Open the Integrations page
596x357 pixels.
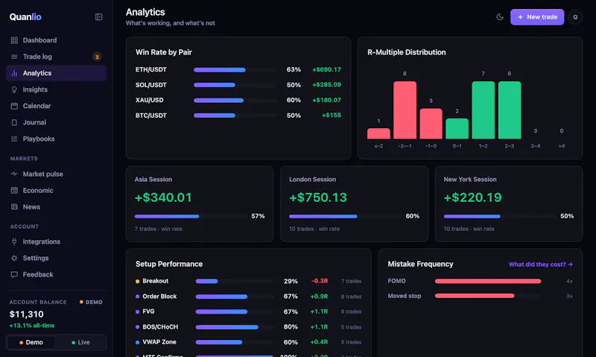pos(56,241)
